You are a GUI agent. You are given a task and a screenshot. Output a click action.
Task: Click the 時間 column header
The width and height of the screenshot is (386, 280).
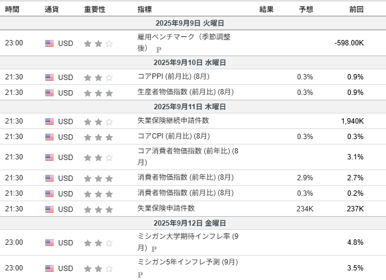[x=12, y=10]
